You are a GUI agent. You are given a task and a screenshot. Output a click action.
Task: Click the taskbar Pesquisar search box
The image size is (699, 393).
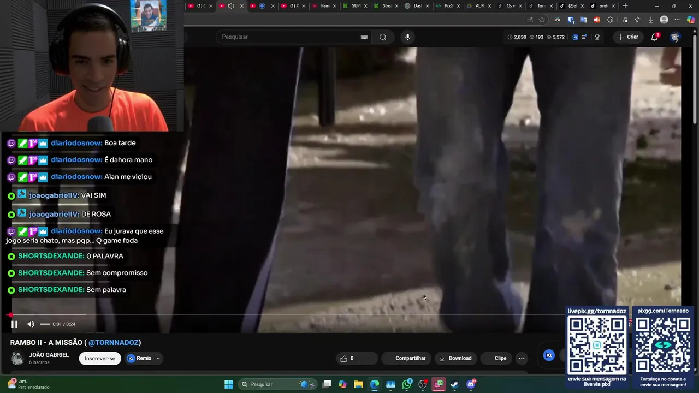coord(277,384)
